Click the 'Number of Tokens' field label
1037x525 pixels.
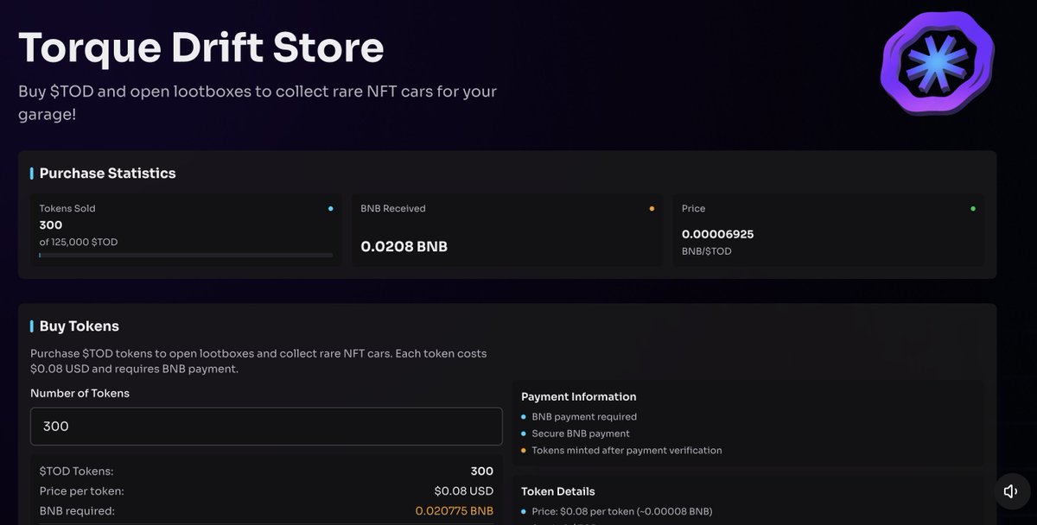point(80,393)
